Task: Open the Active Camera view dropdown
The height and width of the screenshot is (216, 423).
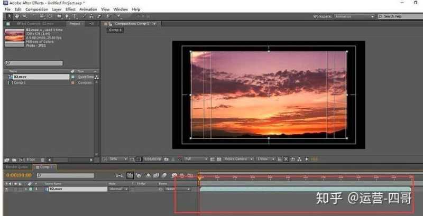Action: click(238, 159)
